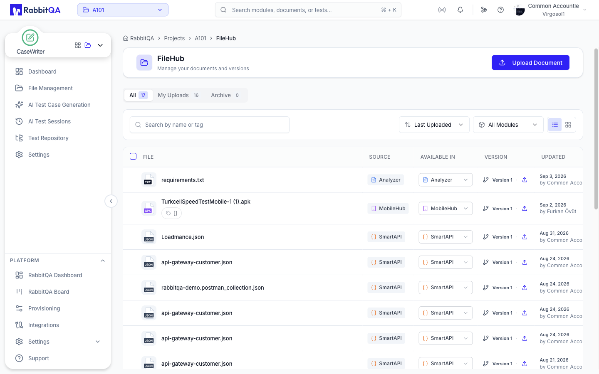This screenshot has width=599, height=374.
Task: Upload new version for rabbitqa-demo.postman_collection.json
Action: (x=525, y=288)
